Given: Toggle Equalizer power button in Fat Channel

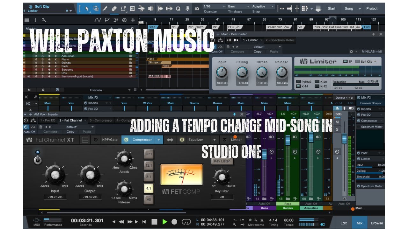Looking at the screenshot, I should pyautogui.click(x=182, y=140).
